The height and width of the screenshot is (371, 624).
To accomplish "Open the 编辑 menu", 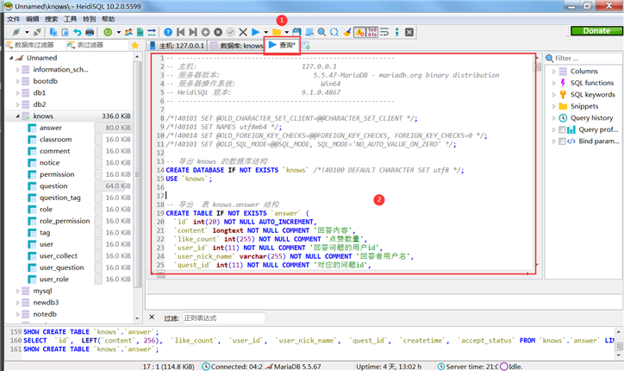I will [32, 19].
